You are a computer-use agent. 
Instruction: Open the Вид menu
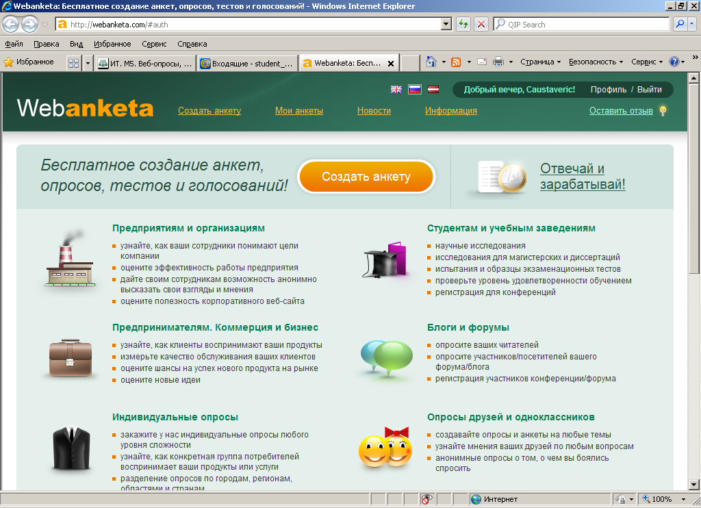point(77,44)
